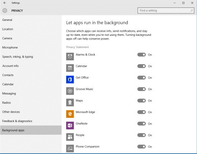
Task: Click the back arrow in Settings
Action: [x=5, y=3]
